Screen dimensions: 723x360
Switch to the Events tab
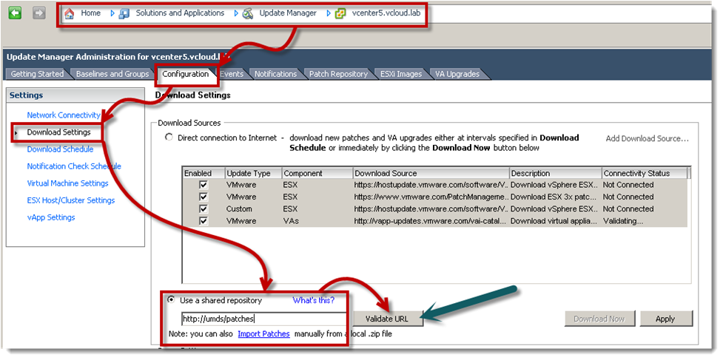tap(232, 74)
